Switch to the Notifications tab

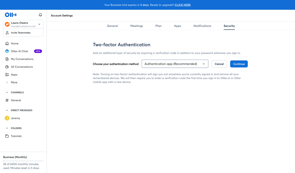[x=202, y=26]
